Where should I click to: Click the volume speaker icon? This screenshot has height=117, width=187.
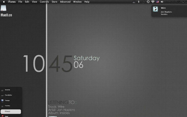click(162, 2)
